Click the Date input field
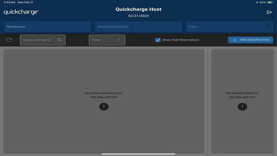Image resolution: width=277 pixels, height=156 pixels. click(229, 27)
